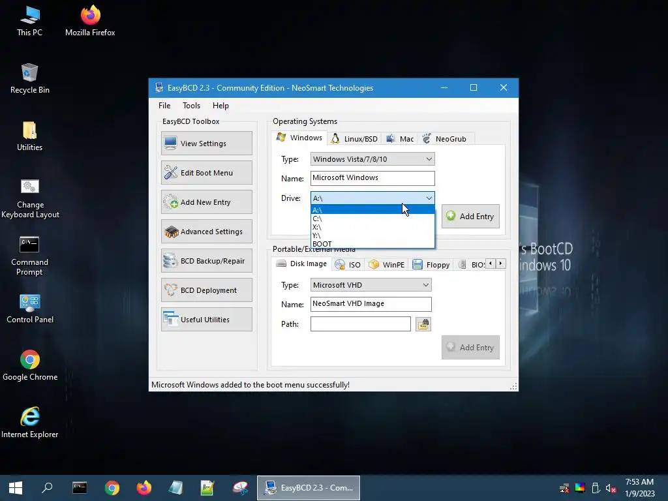Open the Windows Start button
Image resolution: width=668 pixels, height=501 pixels.
[x=16, y=488]
